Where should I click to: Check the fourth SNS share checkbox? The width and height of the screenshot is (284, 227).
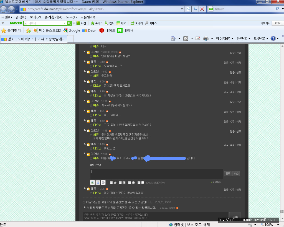(x=139, y=183)
